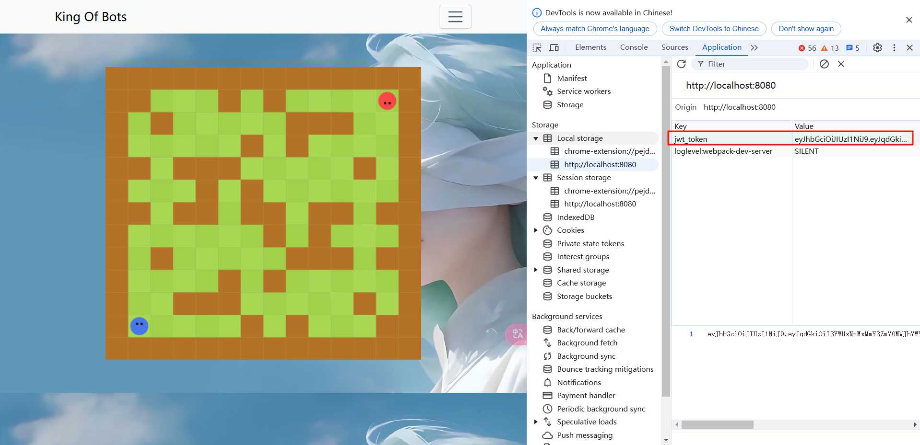Image resolution: width=920 pixels, height=445 pixels.
Task: Select the jwt_token key cell
Action: coord(731,139)
